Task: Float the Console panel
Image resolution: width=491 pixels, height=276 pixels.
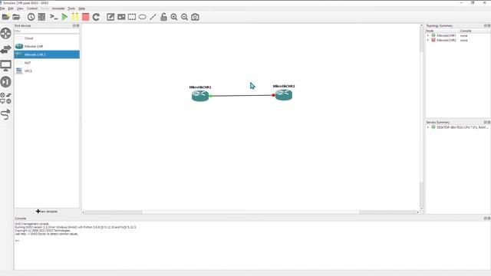Action: pos(486,218)
